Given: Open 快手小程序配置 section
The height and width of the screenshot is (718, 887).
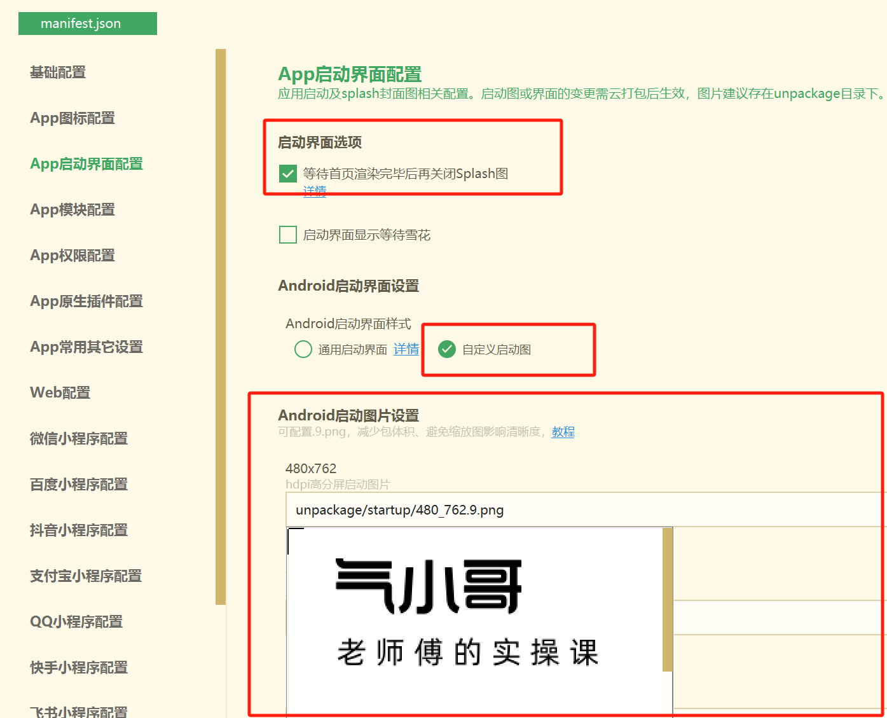Looking at the screenshot, I should 79,668.
